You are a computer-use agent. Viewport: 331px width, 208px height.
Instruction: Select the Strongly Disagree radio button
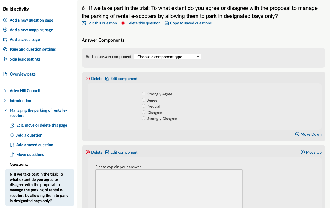coord(143,118)
